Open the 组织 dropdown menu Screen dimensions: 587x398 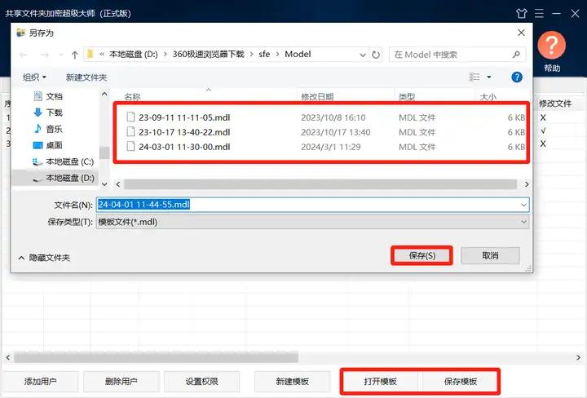click(x=34, y=77)
